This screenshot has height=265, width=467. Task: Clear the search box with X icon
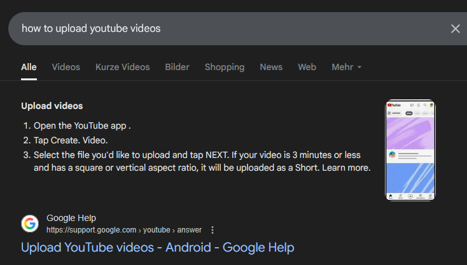(x=455, y=29)
